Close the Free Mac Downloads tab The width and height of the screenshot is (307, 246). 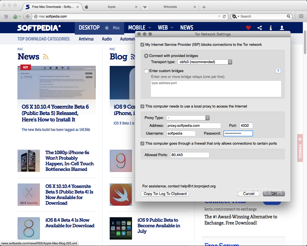click(x=78, y=7)
